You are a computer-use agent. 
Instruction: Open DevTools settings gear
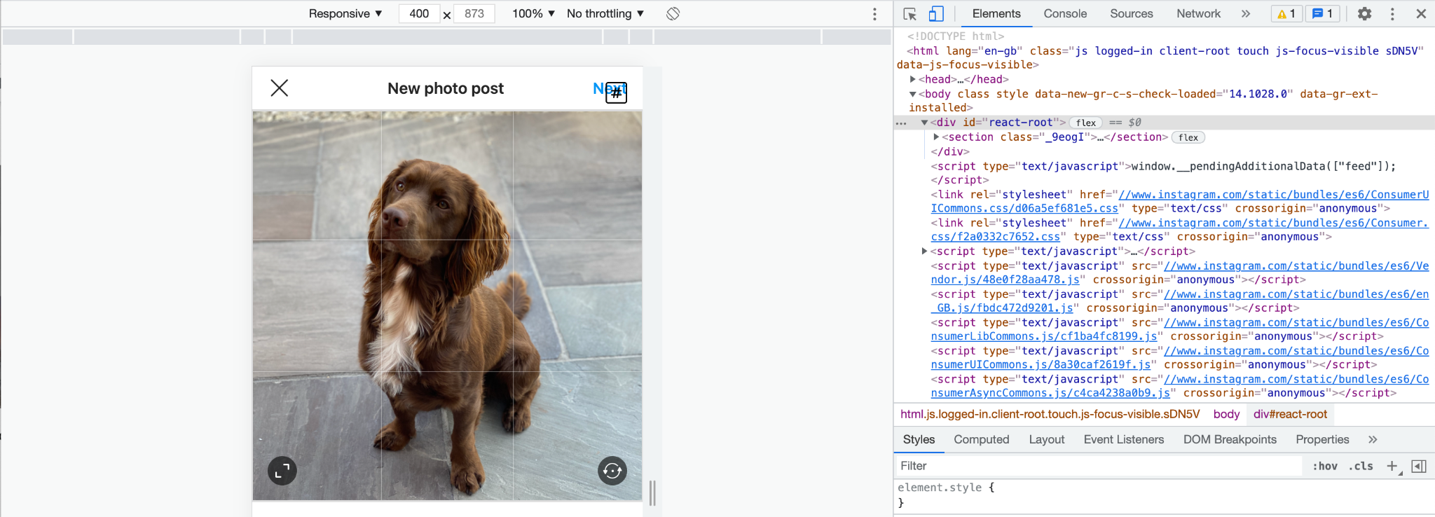(x=1364, y=13)
